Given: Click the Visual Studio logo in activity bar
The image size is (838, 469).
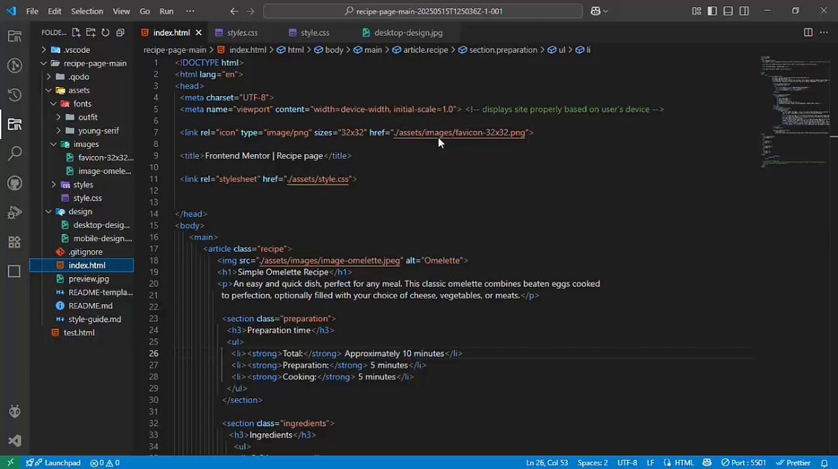Looking at the screenshot, I should click(14, 440).
